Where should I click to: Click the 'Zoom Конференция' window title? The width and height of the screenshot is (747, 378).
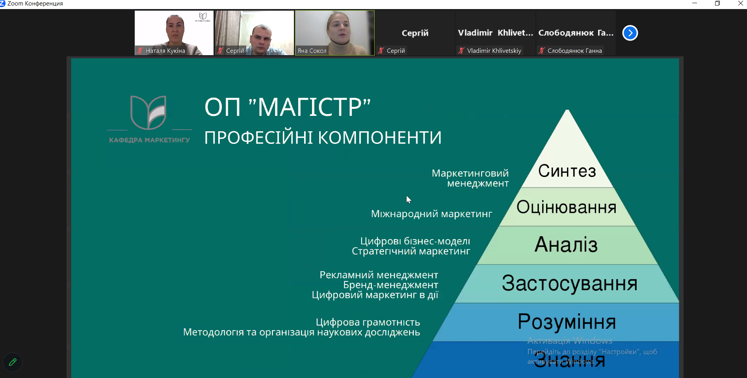coord(35,4)
